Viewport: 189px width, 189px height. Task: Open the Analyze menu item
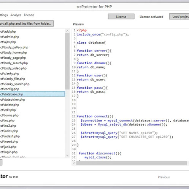click(16, 15)
